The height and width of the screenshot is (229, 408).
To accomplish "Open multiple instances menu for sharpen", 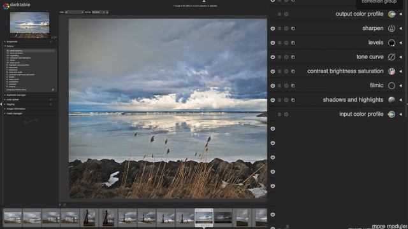I will [293, 28].
